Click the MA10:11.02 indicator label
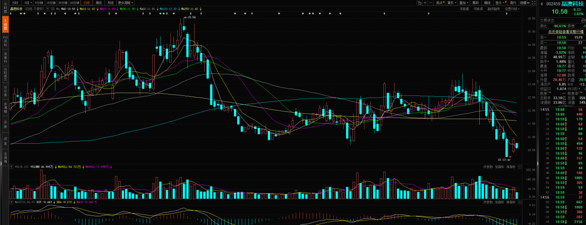586x225 pixels. [88, 9]
